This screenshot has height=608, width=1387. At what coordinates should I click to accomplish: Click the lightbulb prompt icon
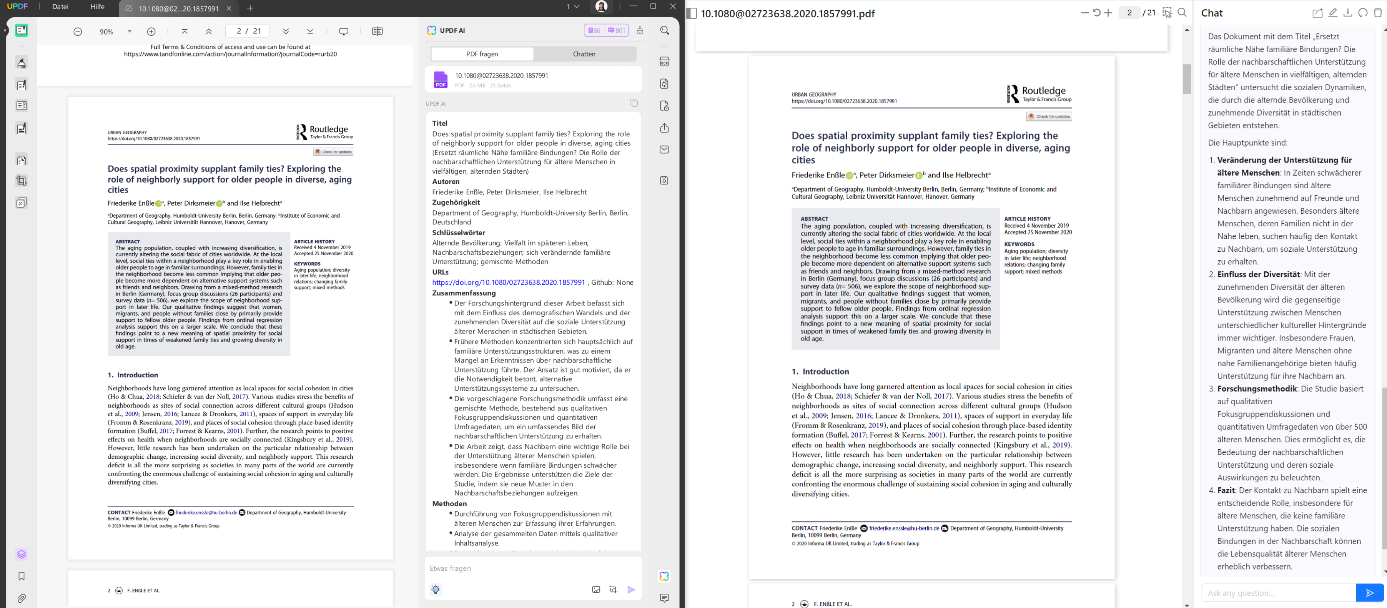[436, 589]
